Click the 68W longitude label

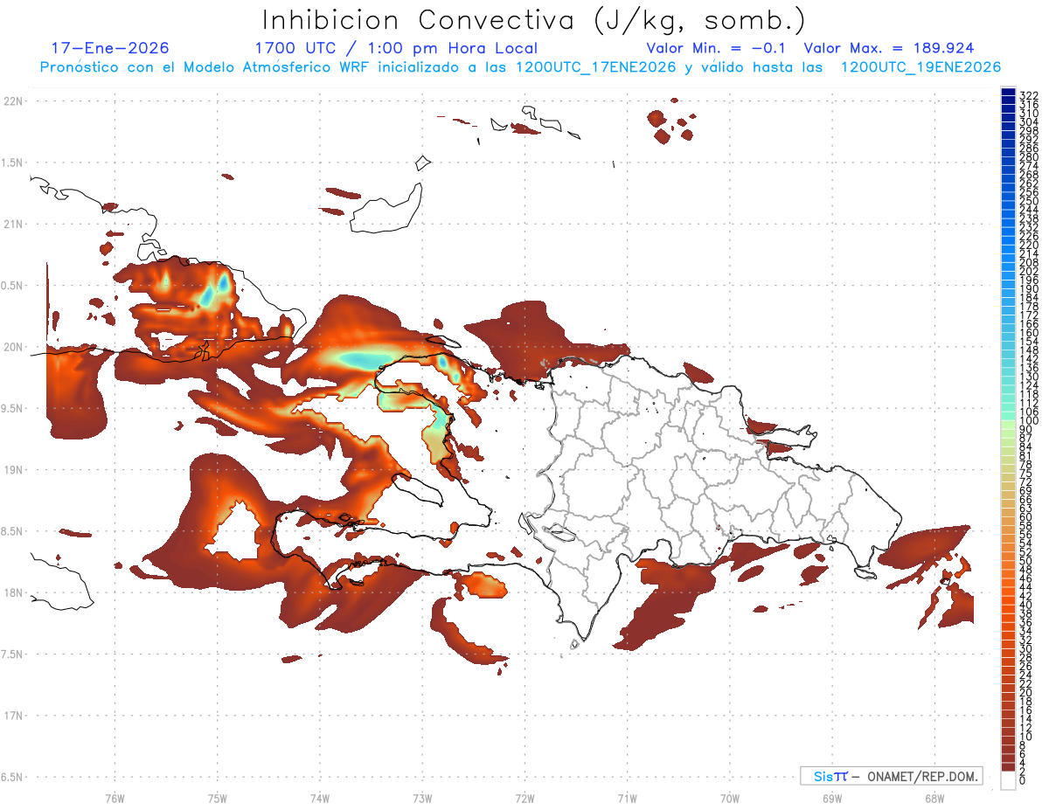click(934, 797)
